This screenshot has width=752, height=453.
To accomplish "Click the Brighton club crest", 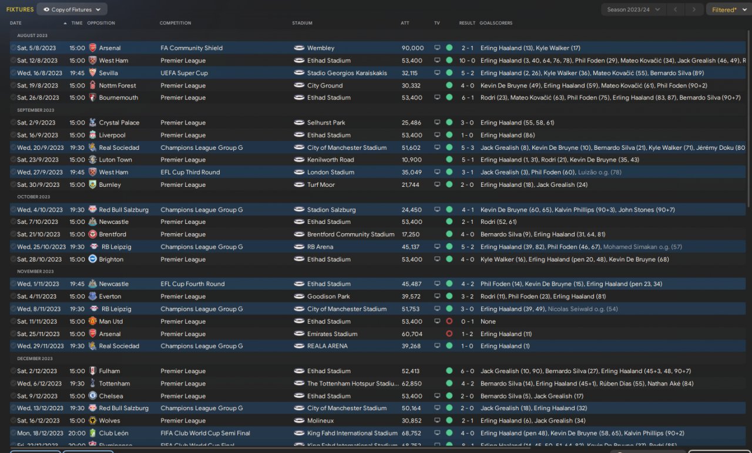I will point(92,259).
